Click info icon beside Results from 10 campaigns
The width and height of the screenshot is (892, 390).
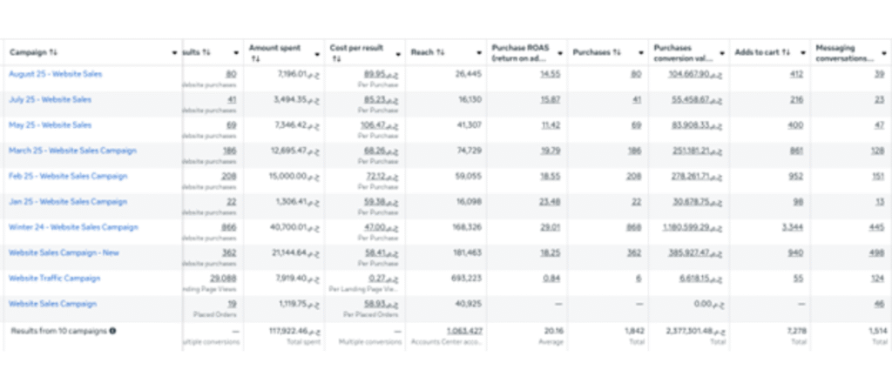[x=112, y=331]
